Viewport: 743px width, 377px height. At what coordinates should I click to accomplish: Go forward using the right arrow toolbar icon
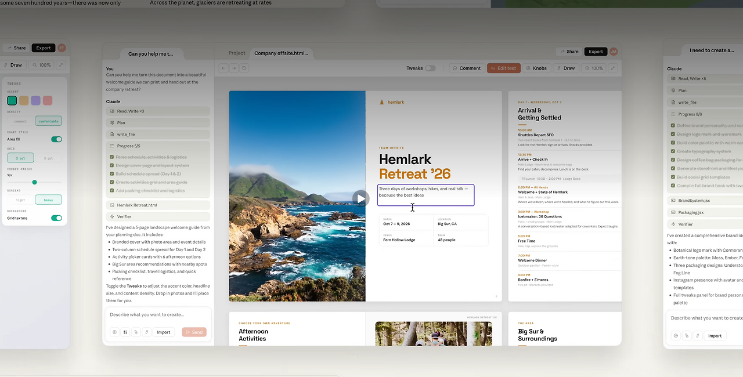point(234,68)
